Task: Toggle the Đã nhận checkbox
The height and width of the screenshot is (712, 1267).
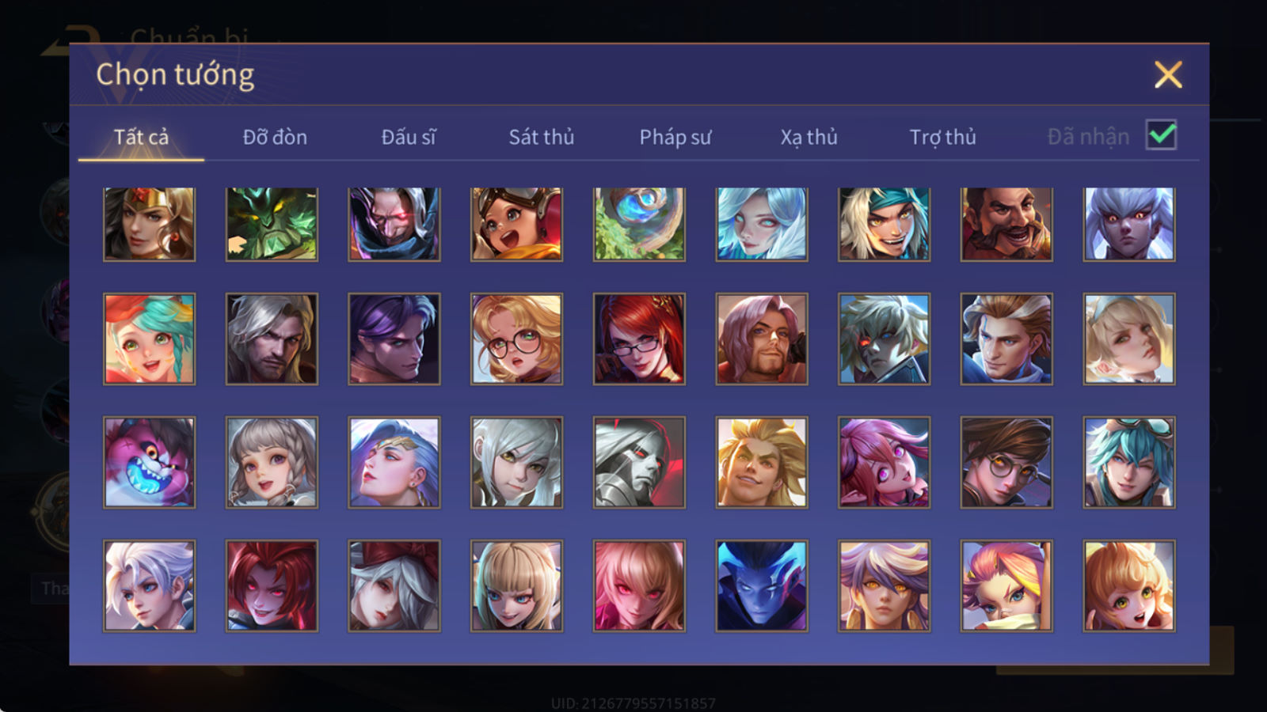Action: [x=1162, y=135]
